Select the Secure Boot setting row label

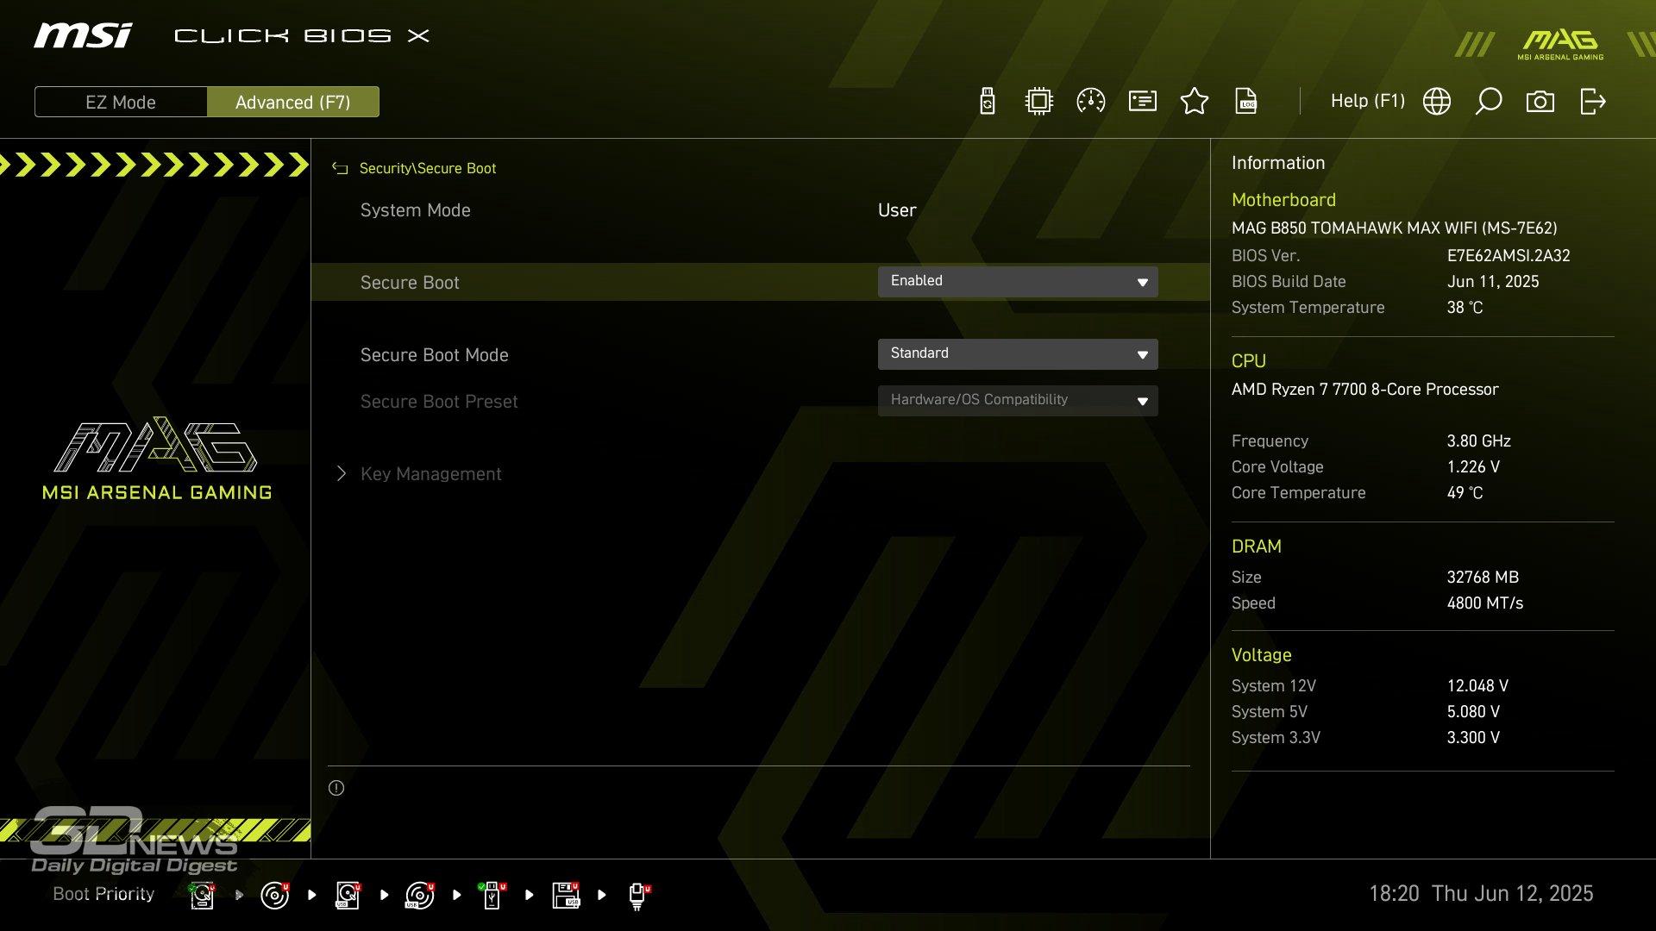coord(410,283)
